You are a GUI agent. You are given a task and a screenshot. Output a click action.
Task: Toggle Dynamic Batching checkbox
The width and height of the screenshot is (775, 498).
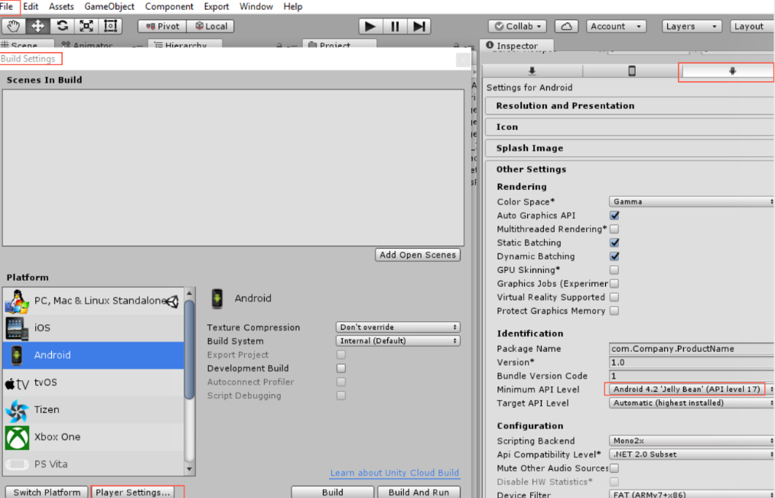coord(614,256)
